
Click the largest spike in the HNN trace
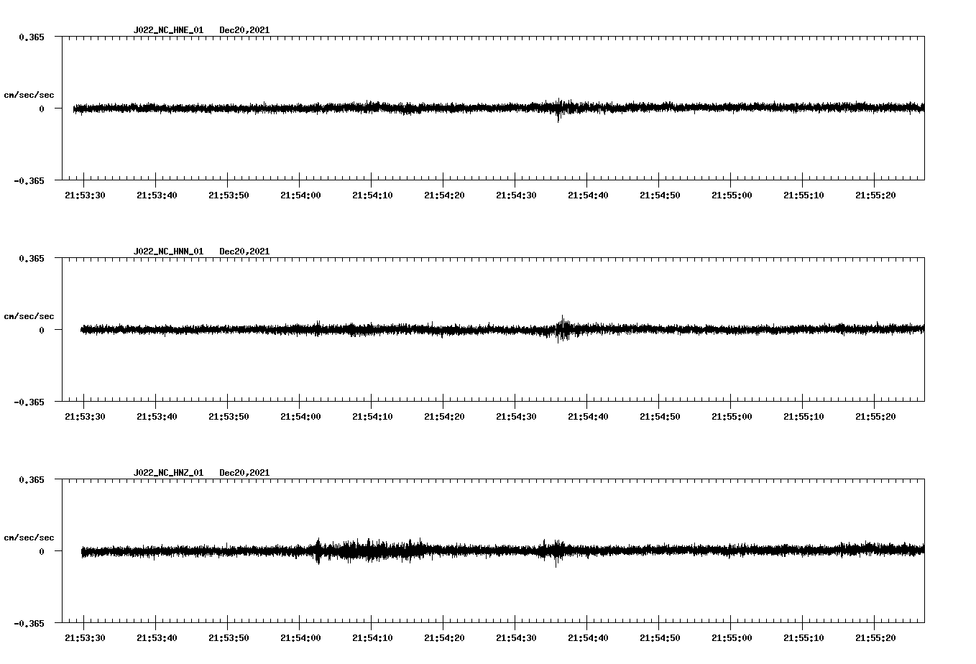[563, 329]
